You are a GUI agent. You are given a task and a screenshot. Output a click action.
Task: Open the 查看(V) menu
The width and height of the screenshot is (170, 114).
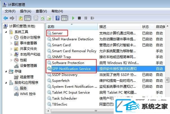coord(41,11)
